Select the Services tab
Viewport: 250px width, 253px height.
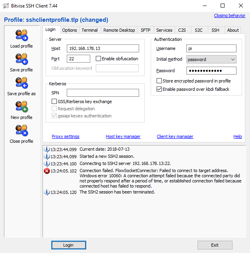[164, 30]
